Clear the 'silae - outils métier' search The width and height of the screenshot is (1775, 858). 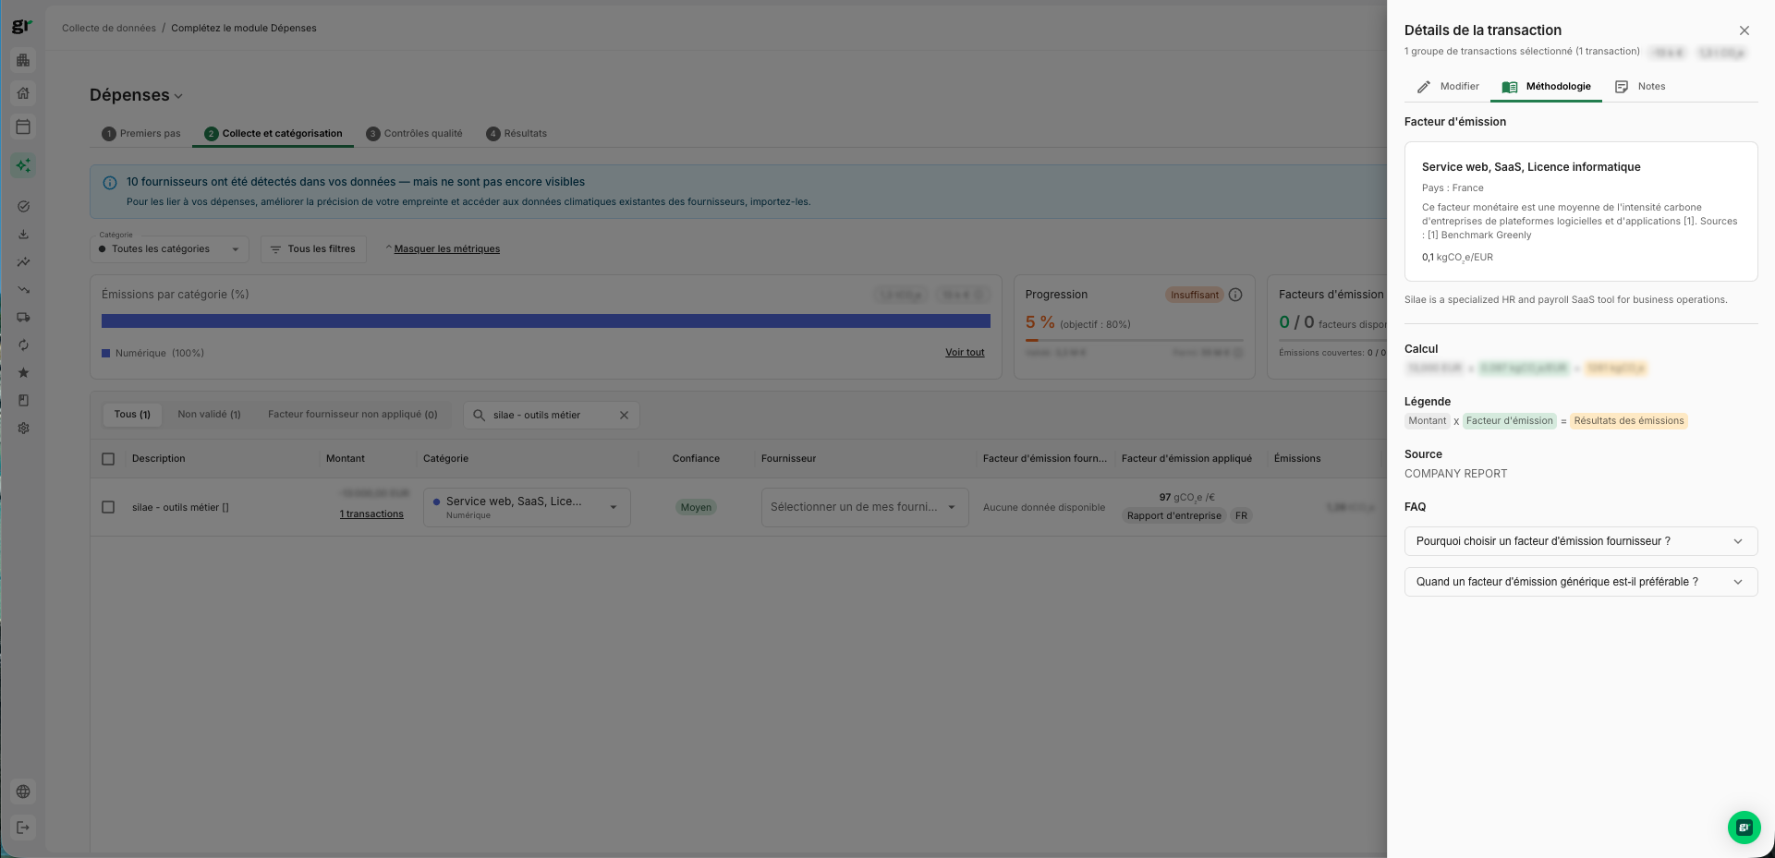[x=624, y=416]
